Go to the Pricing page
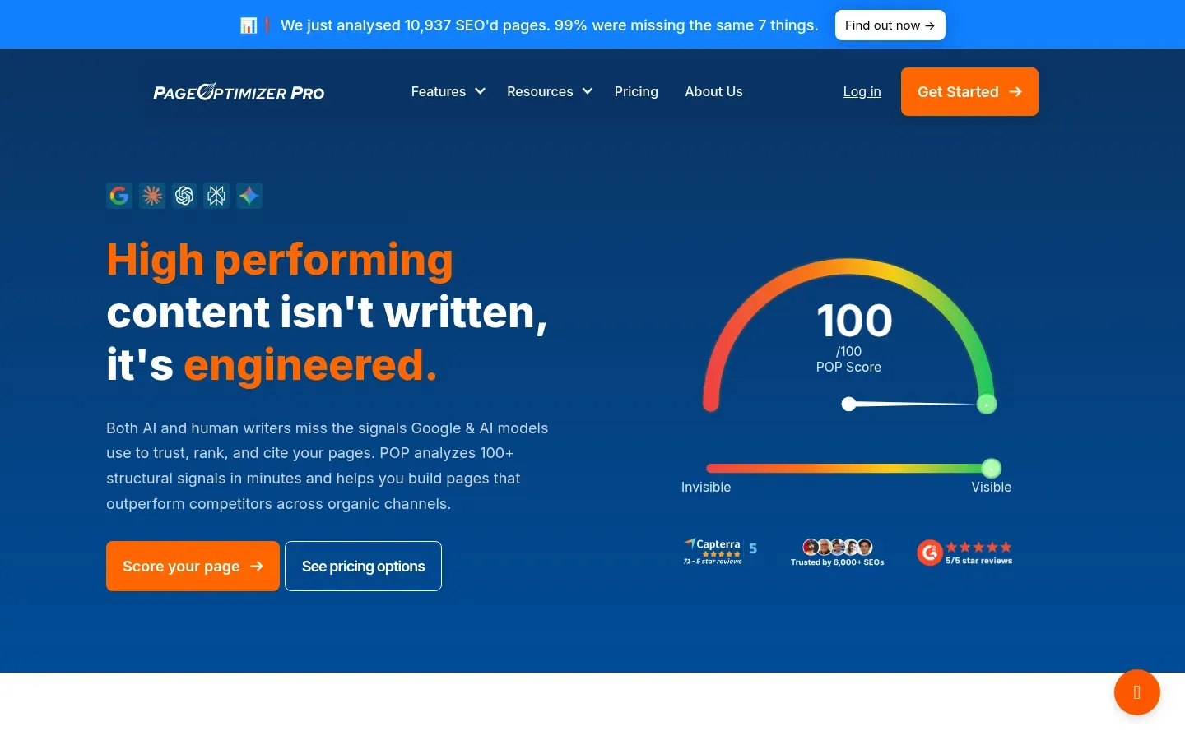Screen dimensions: 1185x740 636,91
